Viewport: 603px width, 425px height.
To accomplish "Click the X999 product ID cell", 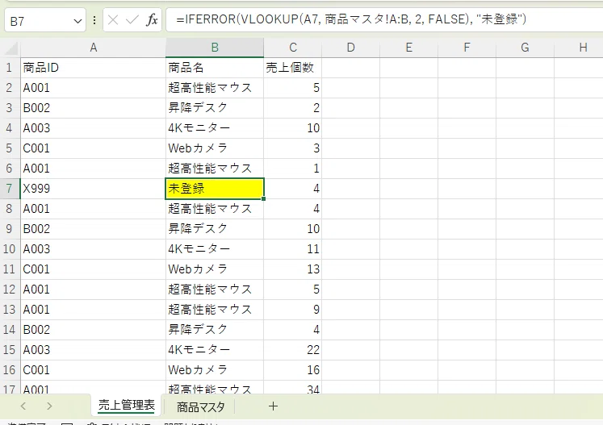I will (x=93, y=189).
